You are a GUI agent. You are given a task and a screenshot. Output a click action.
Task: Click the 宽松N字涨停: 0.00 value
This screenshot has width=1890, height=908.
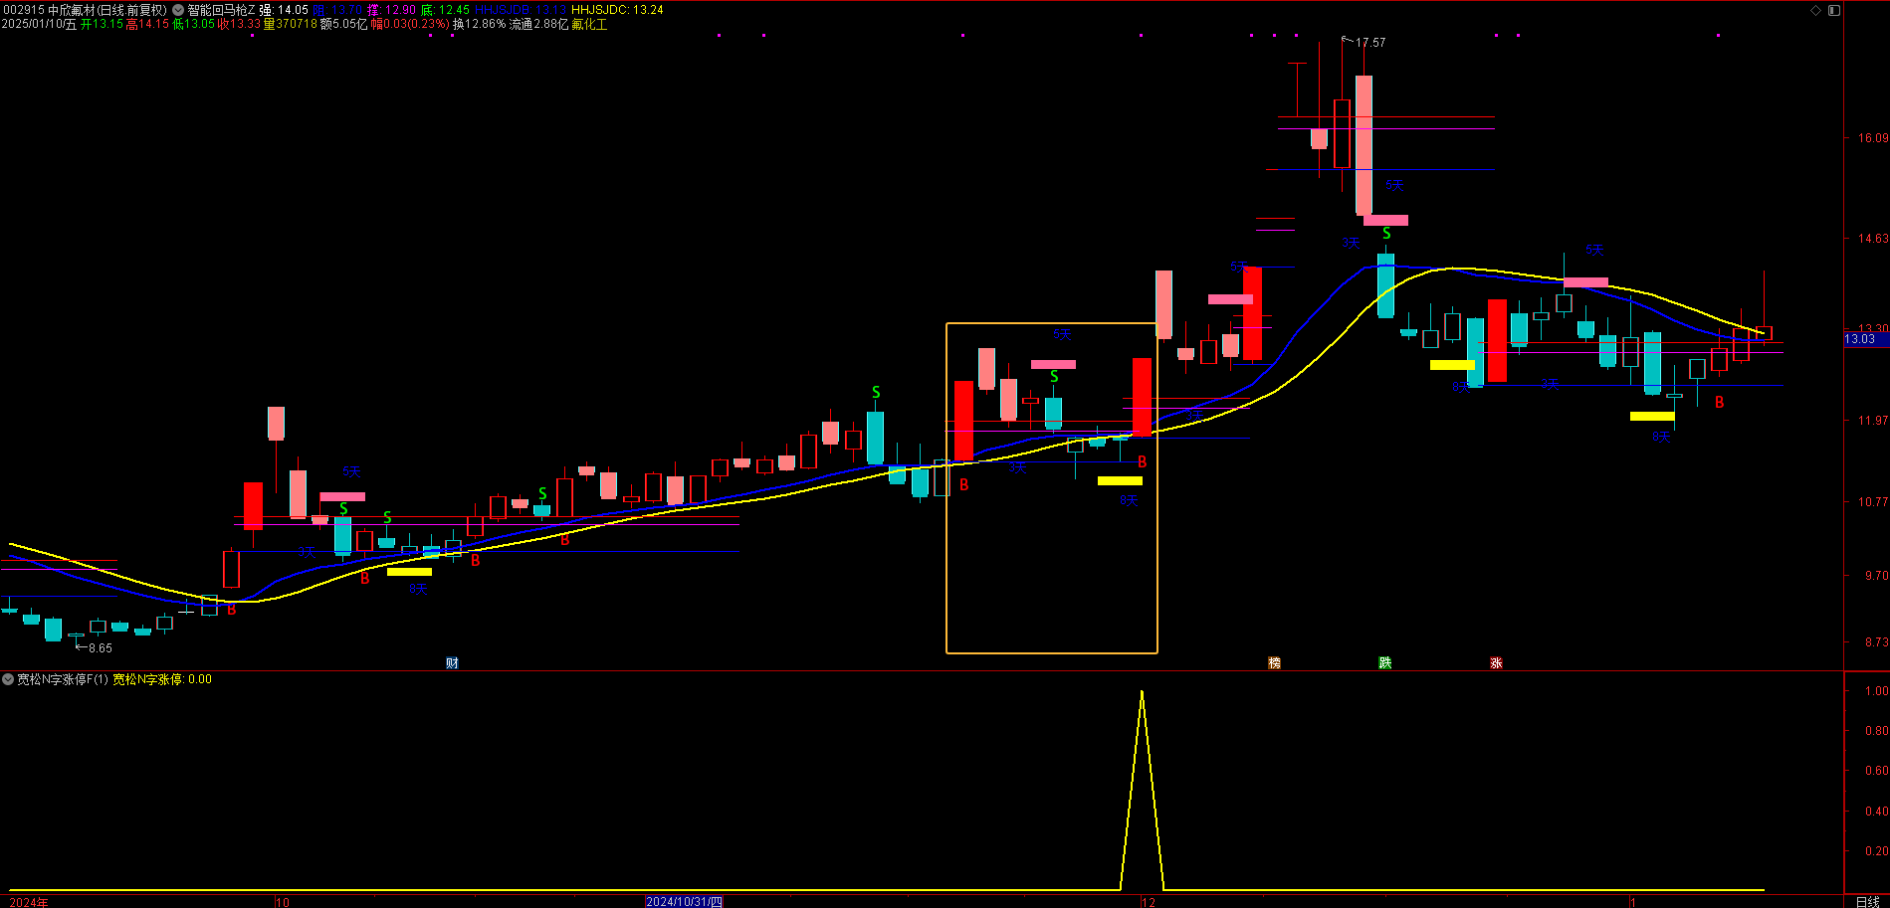[x=162, y=679]
